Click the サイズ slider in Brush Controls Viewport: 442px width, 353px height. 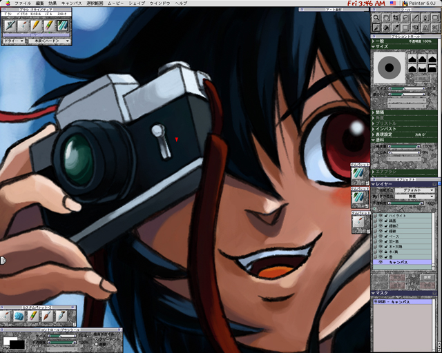[407, 88]
